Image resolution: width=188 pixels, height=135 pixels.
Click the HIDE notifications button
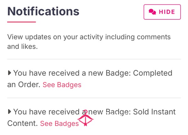pos(162,12)
